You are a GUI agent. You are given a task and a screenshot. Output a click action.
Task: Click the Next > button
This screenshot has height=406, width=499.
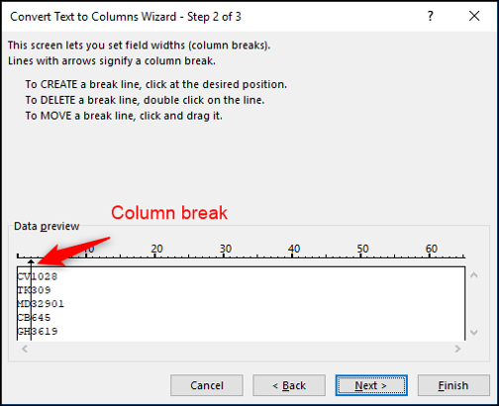(371, 385)
